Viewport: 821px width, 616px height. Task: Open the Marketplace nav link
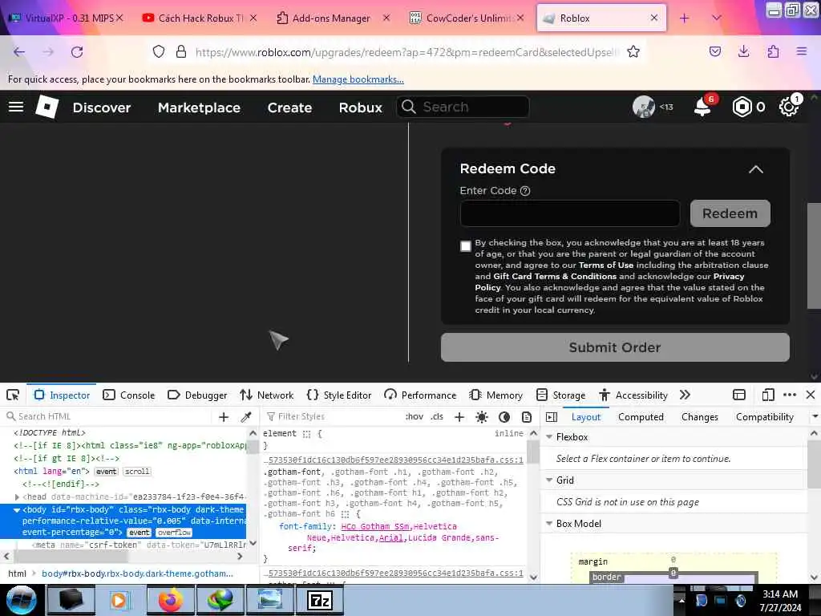pos(199,107)
